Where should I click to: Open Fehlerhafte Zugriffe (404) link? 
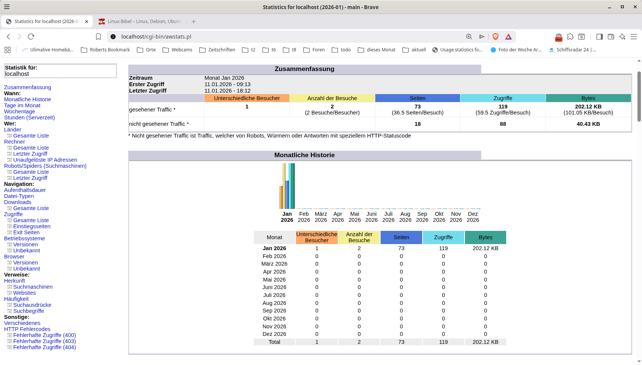(x=44, y=347)
